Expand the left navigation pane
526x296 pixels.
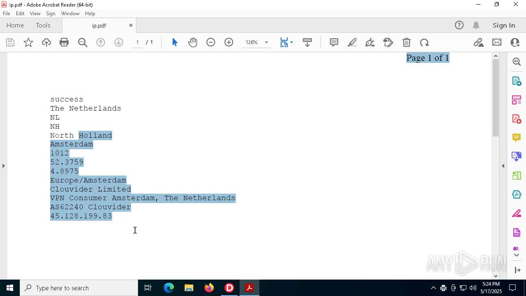coord(4,166)
